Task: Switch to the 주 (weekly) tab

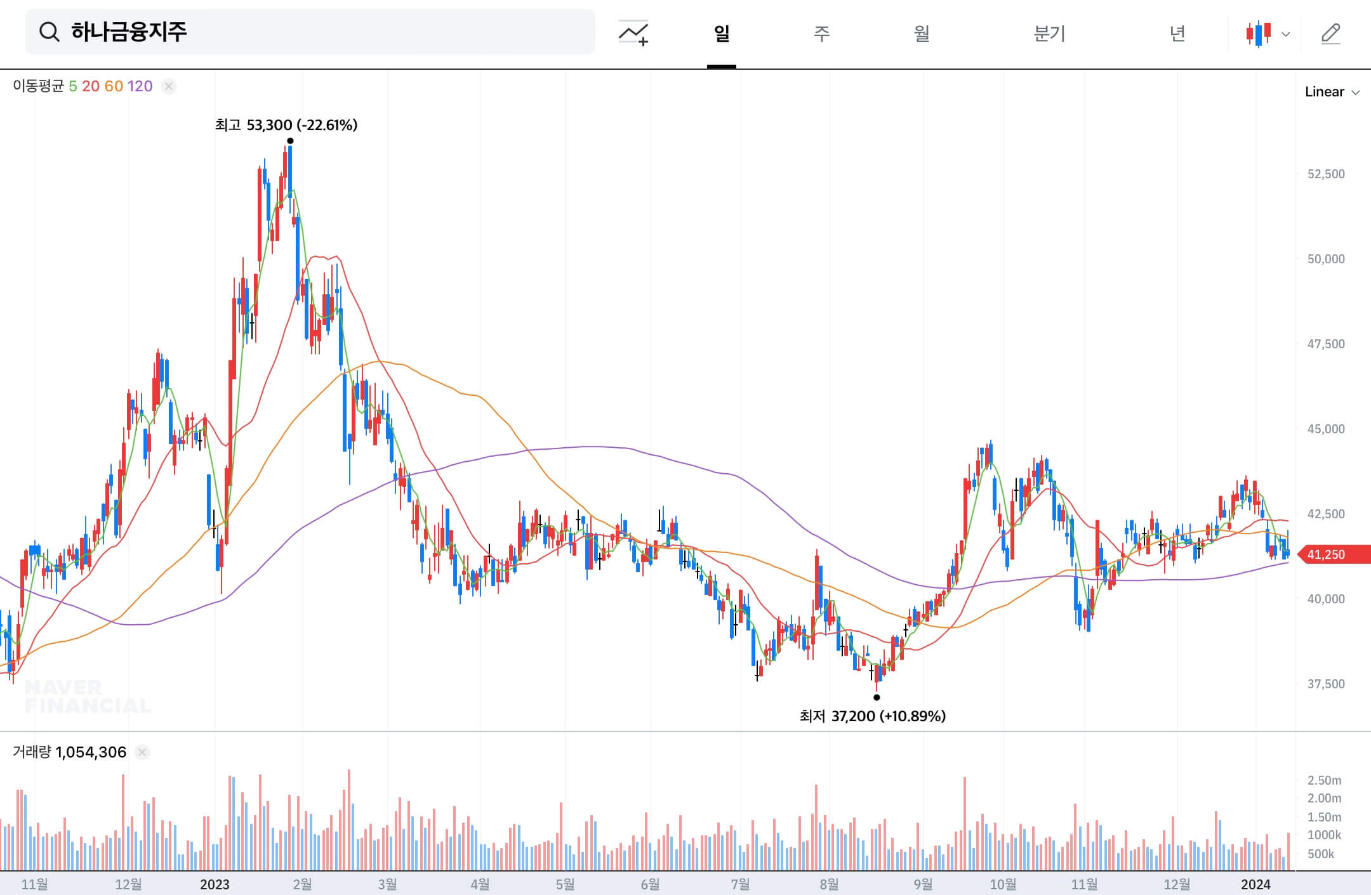Action: click(821, 34)
